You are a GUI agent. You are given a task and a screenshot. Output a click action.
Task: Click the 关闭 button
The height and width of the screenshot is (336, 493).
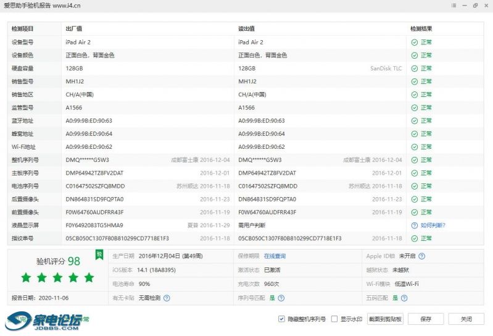[466, 319]
